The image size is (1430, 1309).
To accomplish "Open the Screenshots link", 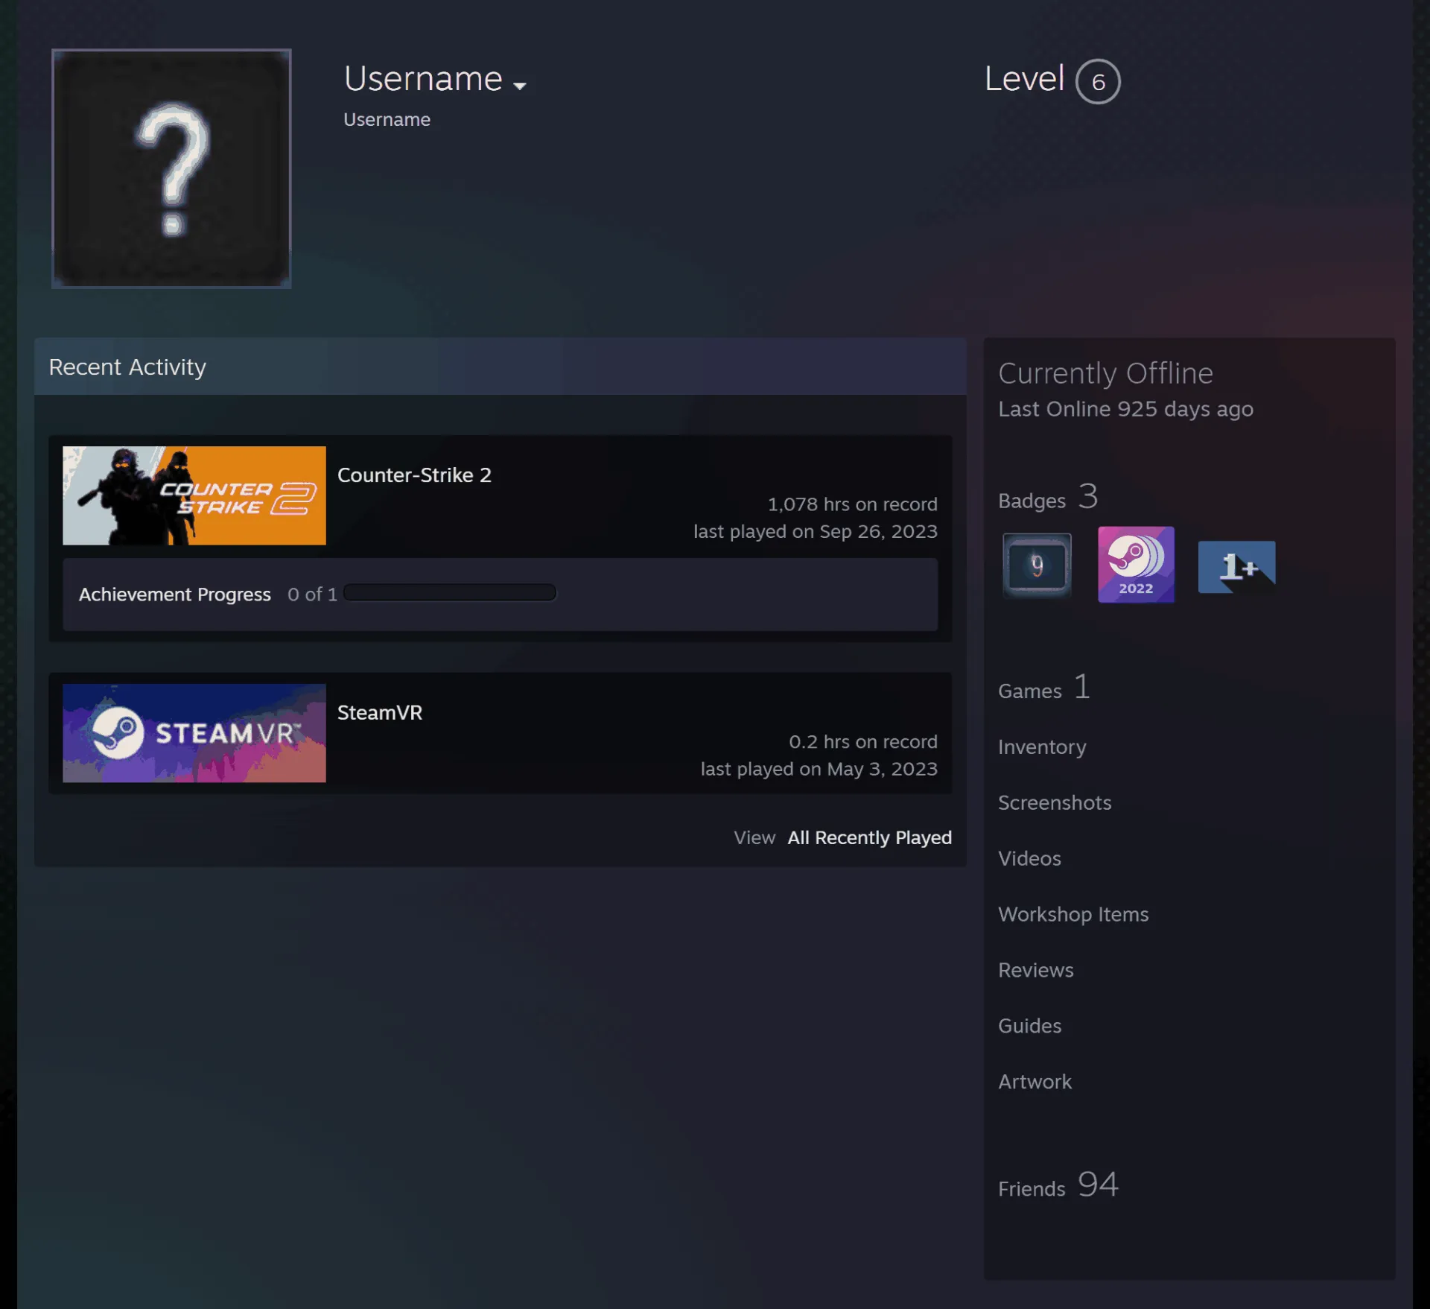I will [x=1055, y=802].
